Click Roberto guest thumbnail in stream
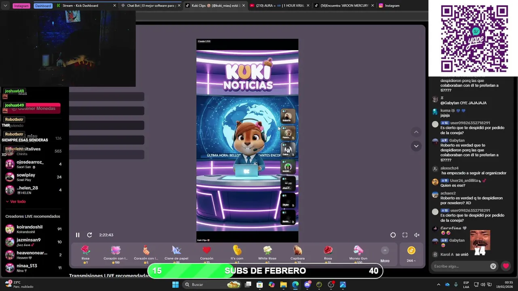 pos(288,116)
